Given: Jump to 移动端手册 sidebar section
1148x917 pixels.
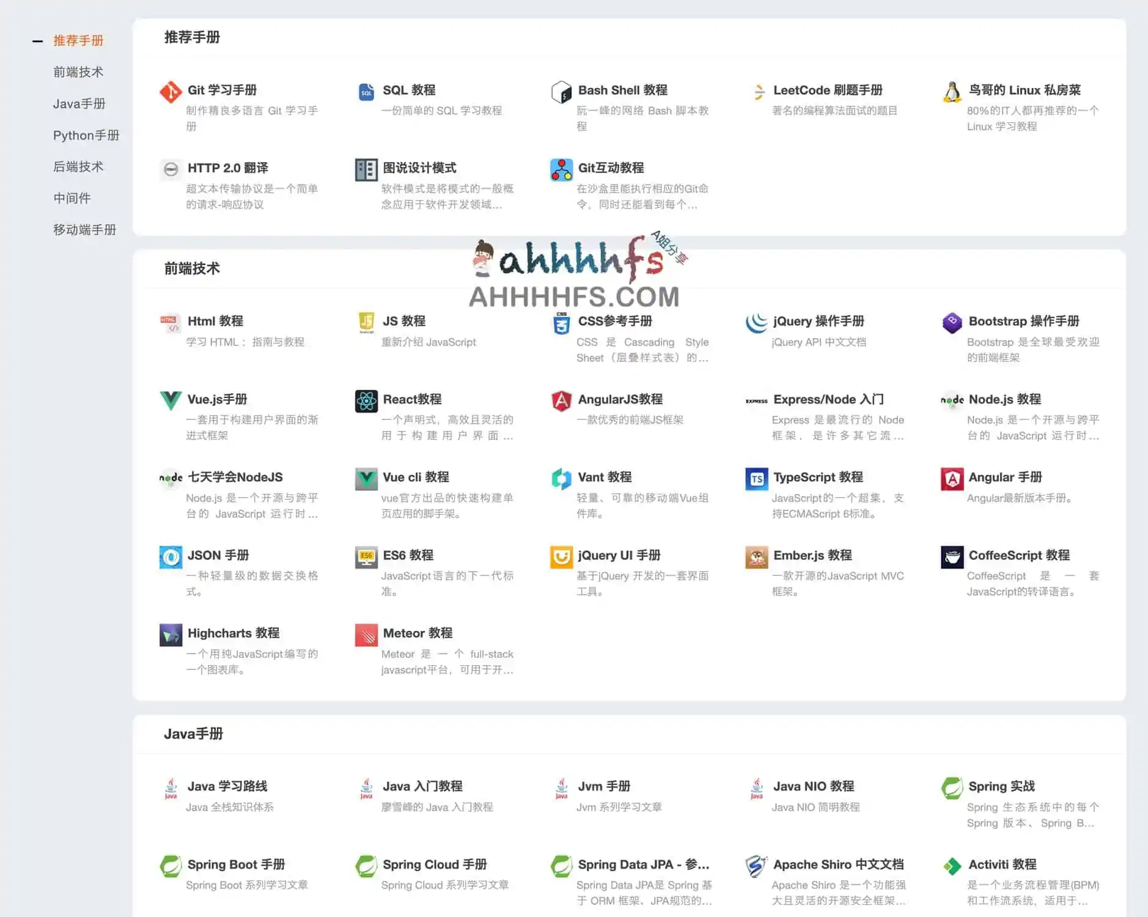Looking at the screenshot, I should (84, 230).
